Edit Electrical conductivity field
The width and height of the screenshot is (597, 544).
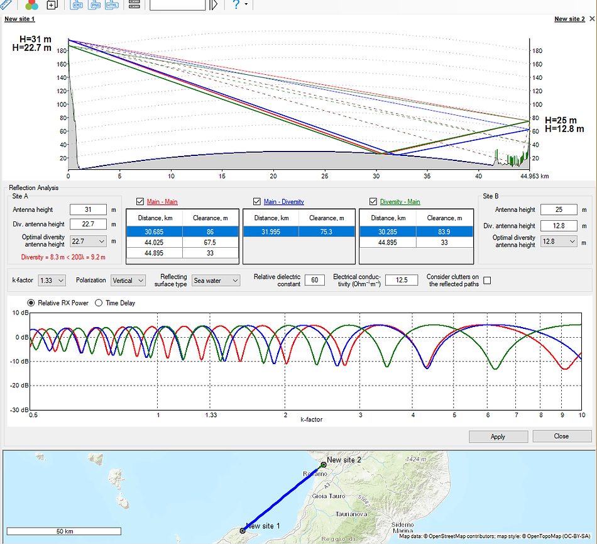point(402,280)
